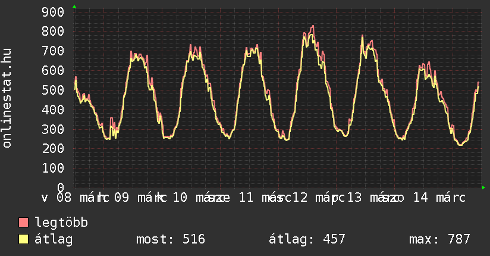Open the onlinestat.hu vertical label
Viewport: 490px width, 256px height.
pyautogui.click(x=7, y=98)
